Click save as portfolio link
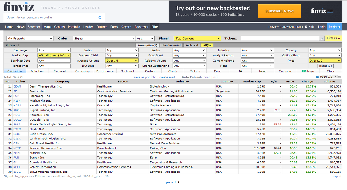Image resolution: width=347 pixels, height=190 pixels. point(145,77)
